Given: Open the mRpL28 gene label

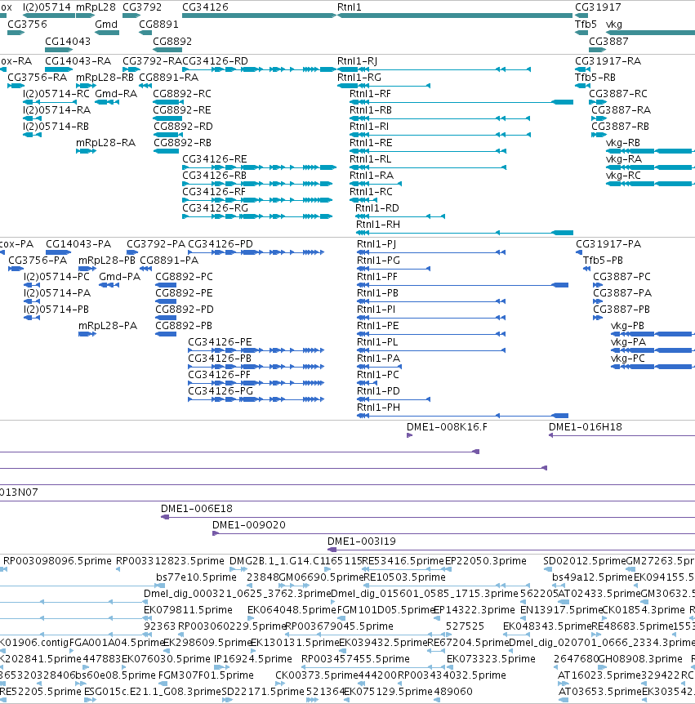Looking at the screenshot, I should tap(96, 7).
